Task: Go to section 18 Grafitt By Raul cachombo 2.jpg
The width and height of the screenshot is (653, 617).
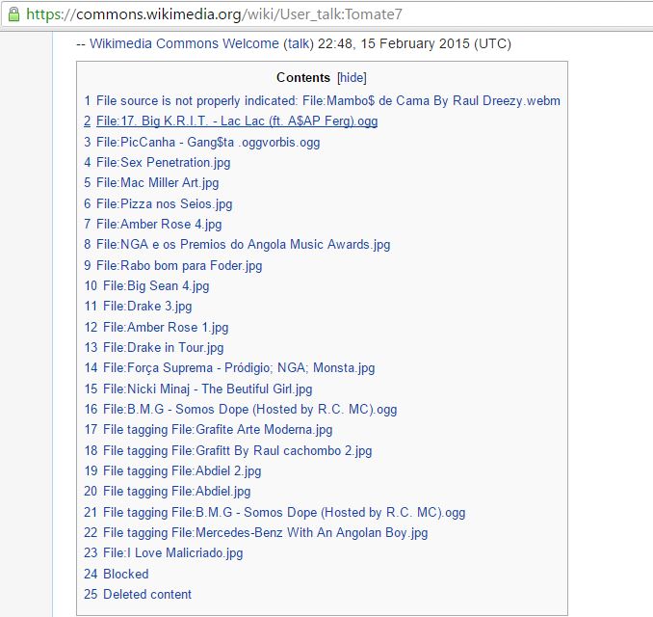Action: click(228, 450)
